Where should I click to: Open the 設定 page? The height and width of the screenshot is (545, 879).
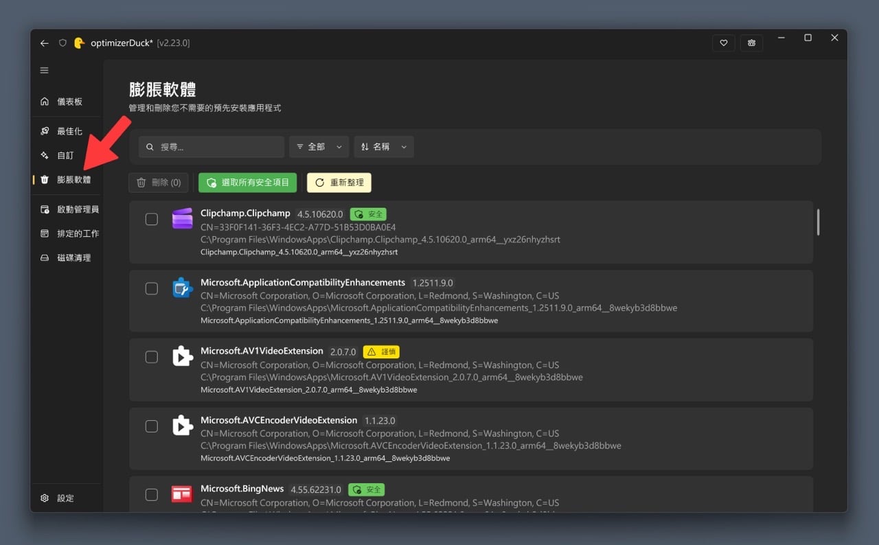(x=66, y=498)
